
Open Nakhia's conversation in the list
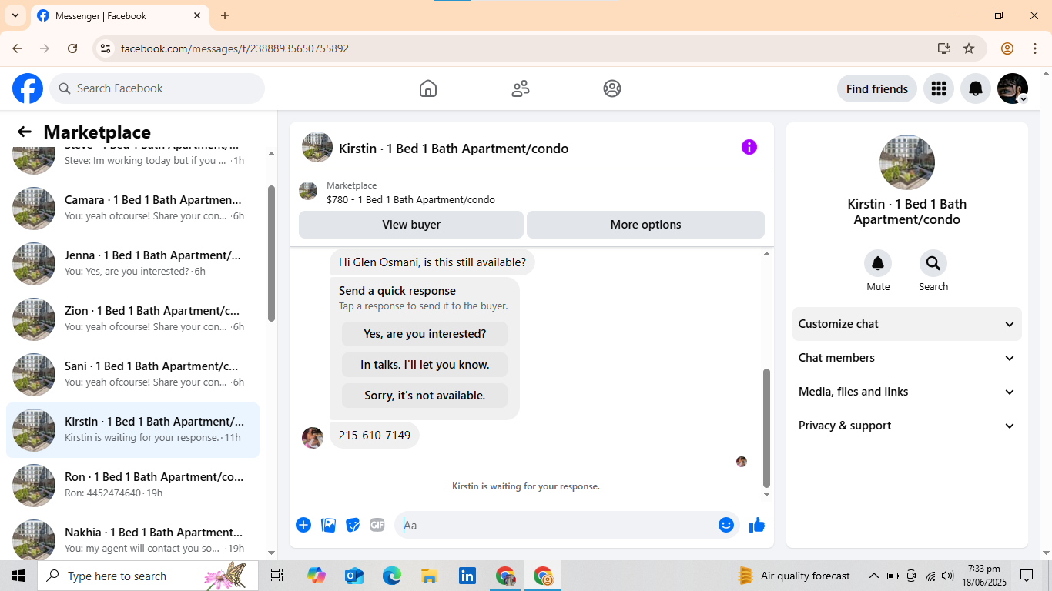point(132,537)
